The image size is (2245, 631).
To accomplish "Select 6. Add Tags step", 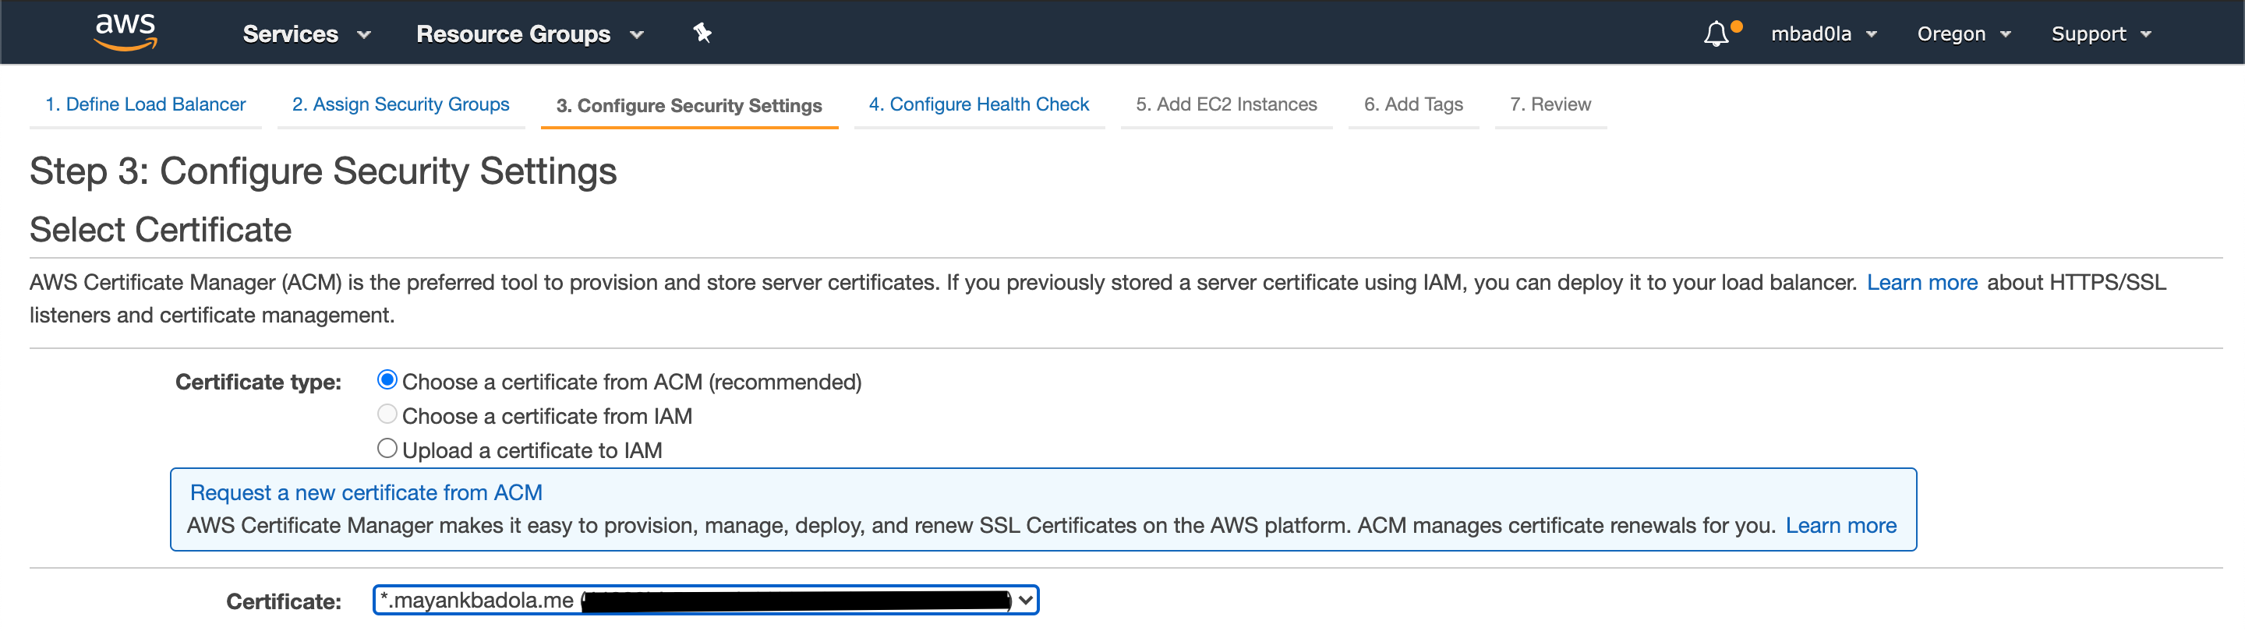I will pyautogui.click(x=1413, y=104).
